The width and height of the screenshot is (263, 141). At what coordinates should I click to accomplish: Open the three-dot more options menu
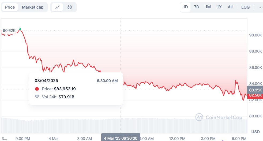(x=260, y=7)
